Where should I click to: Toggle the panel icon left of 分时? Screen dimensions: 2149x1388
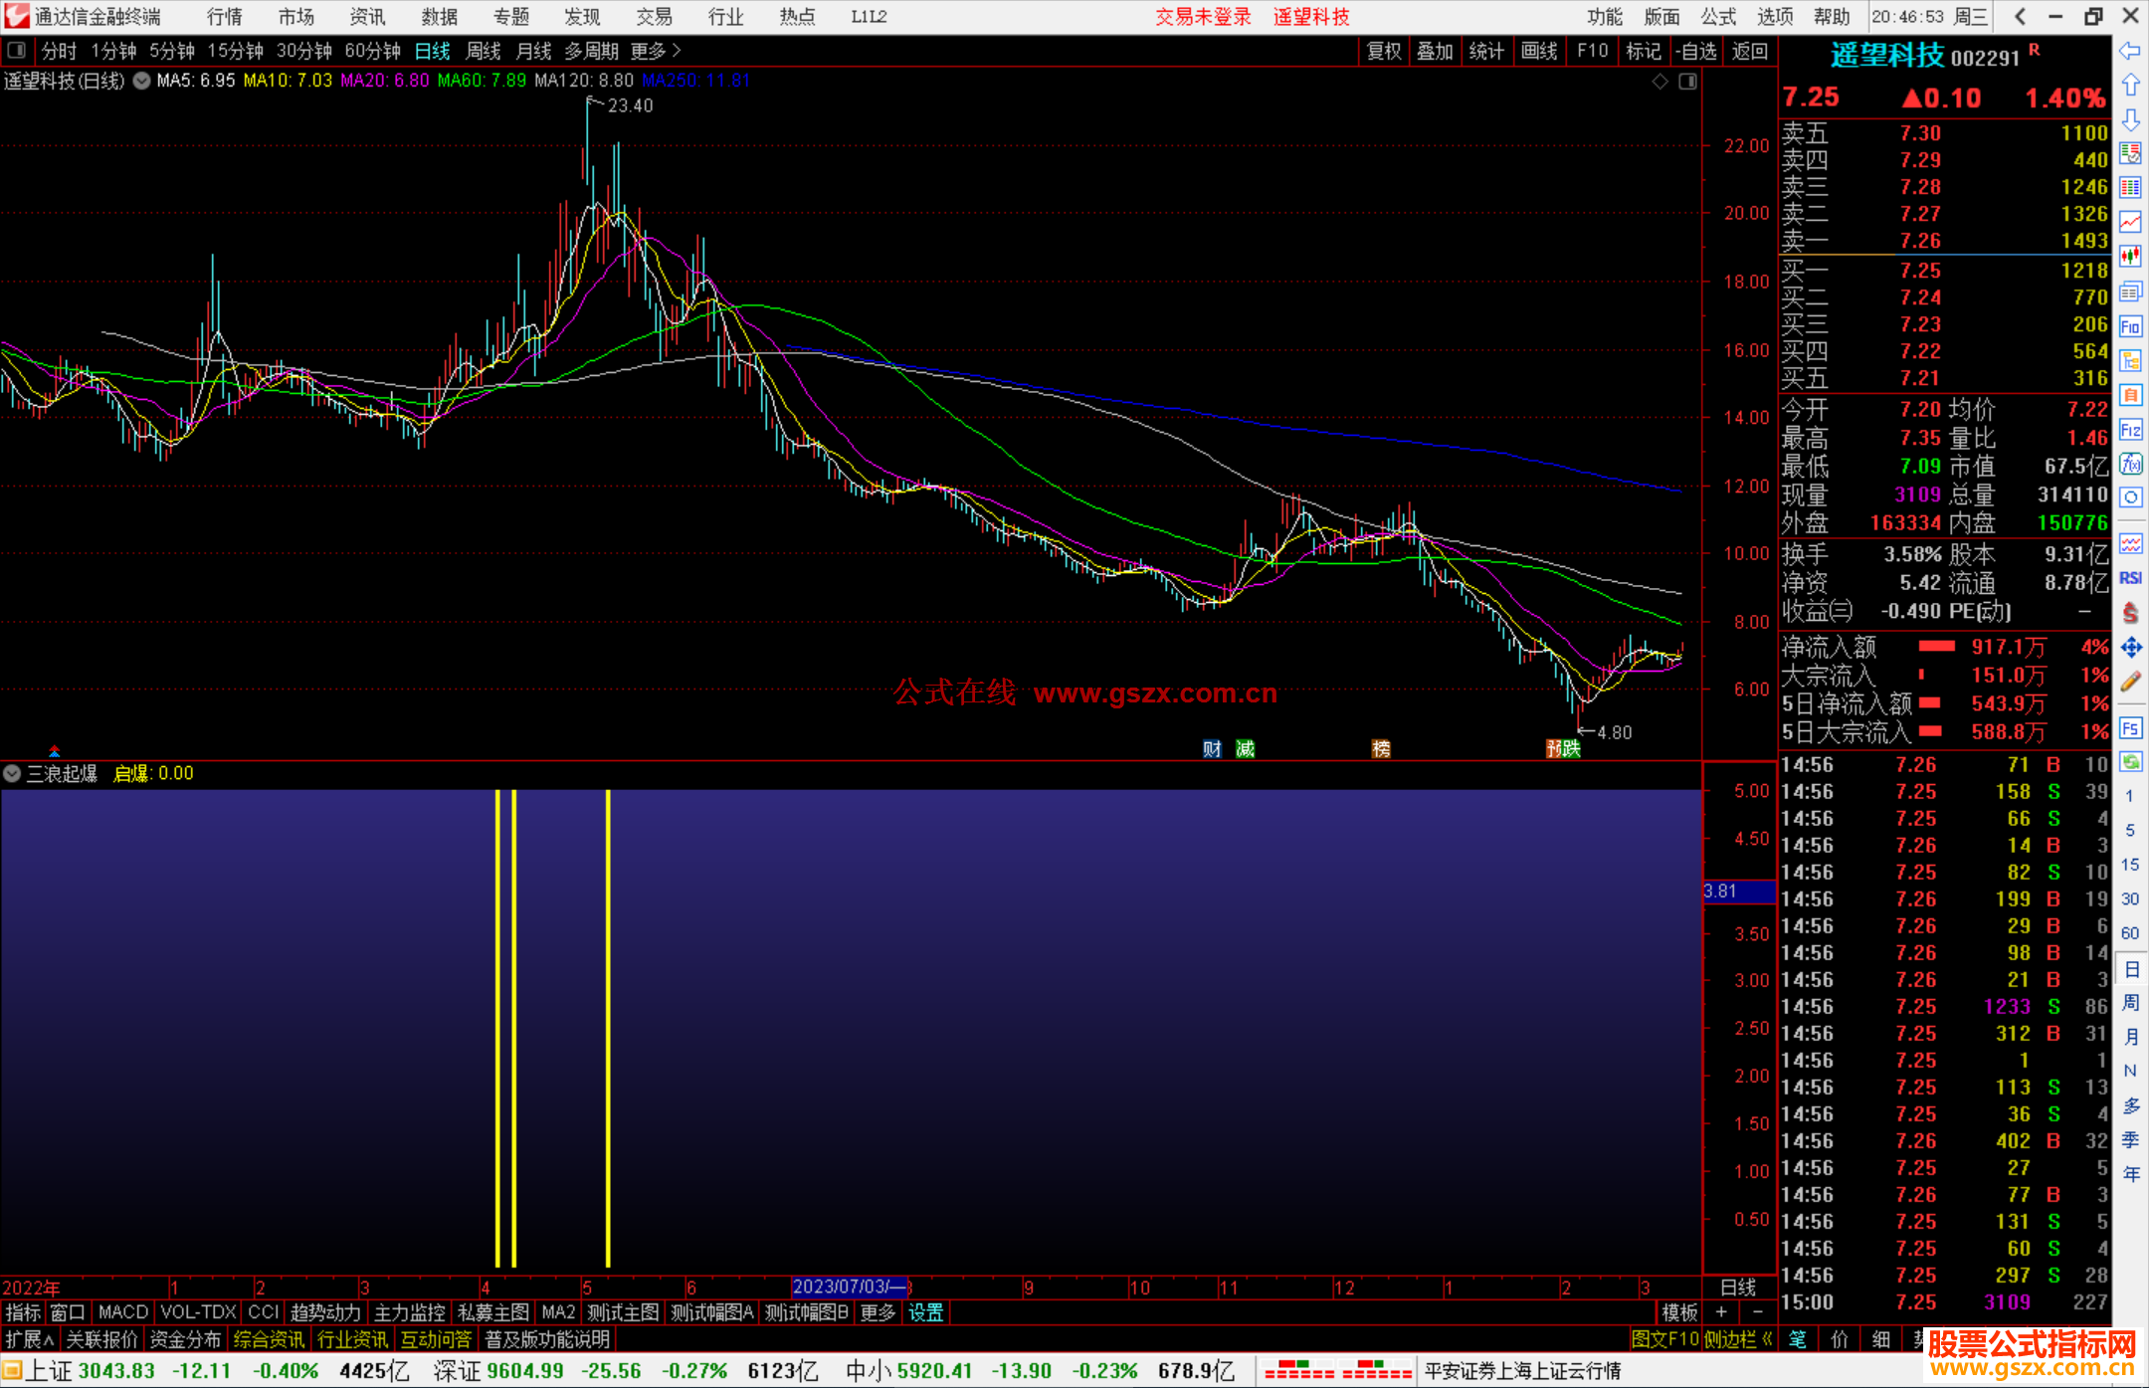17,50
